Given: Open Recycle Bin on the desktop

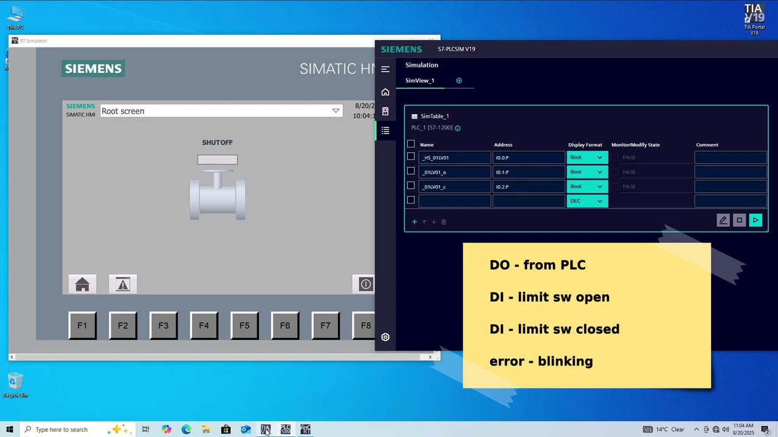Looking at the screenshot, I should (x=15, y=386).
